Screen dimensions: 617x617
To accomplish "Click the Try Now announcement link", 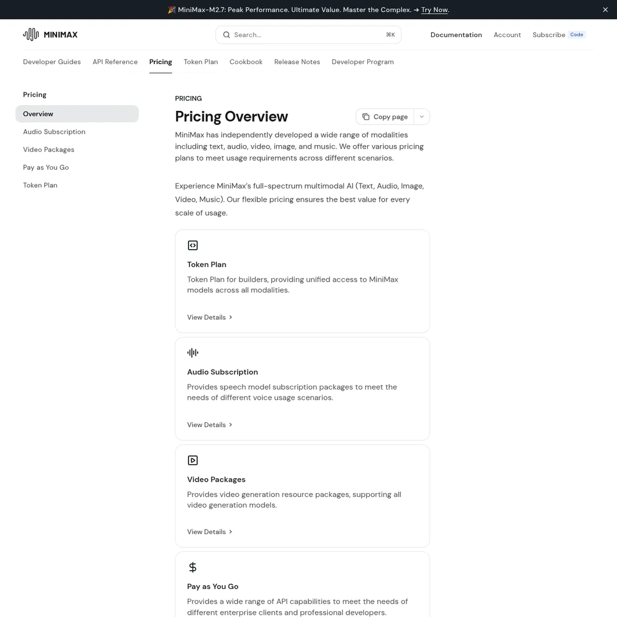I will coord(434,10).
